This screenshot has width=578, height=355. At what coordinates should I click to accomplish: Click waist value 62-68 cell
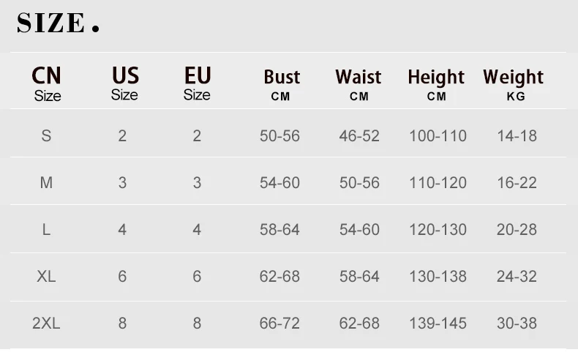coord(359,323)
